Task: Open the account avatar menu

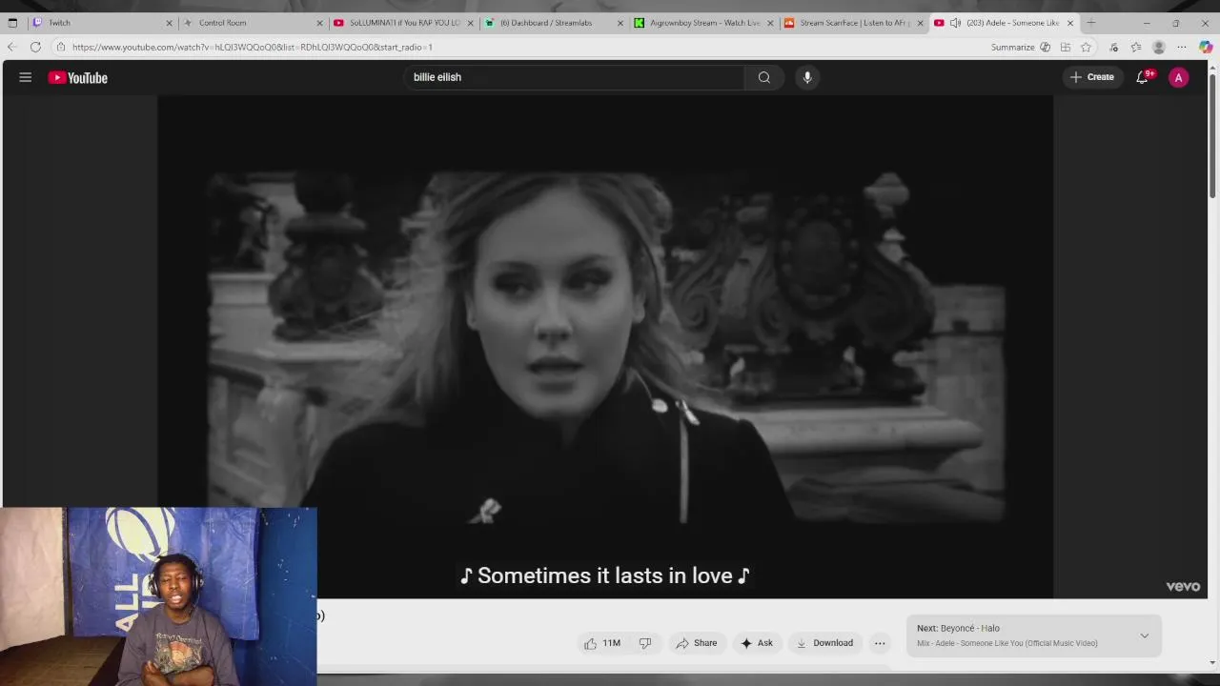Action: click(x=1179, y=78)
